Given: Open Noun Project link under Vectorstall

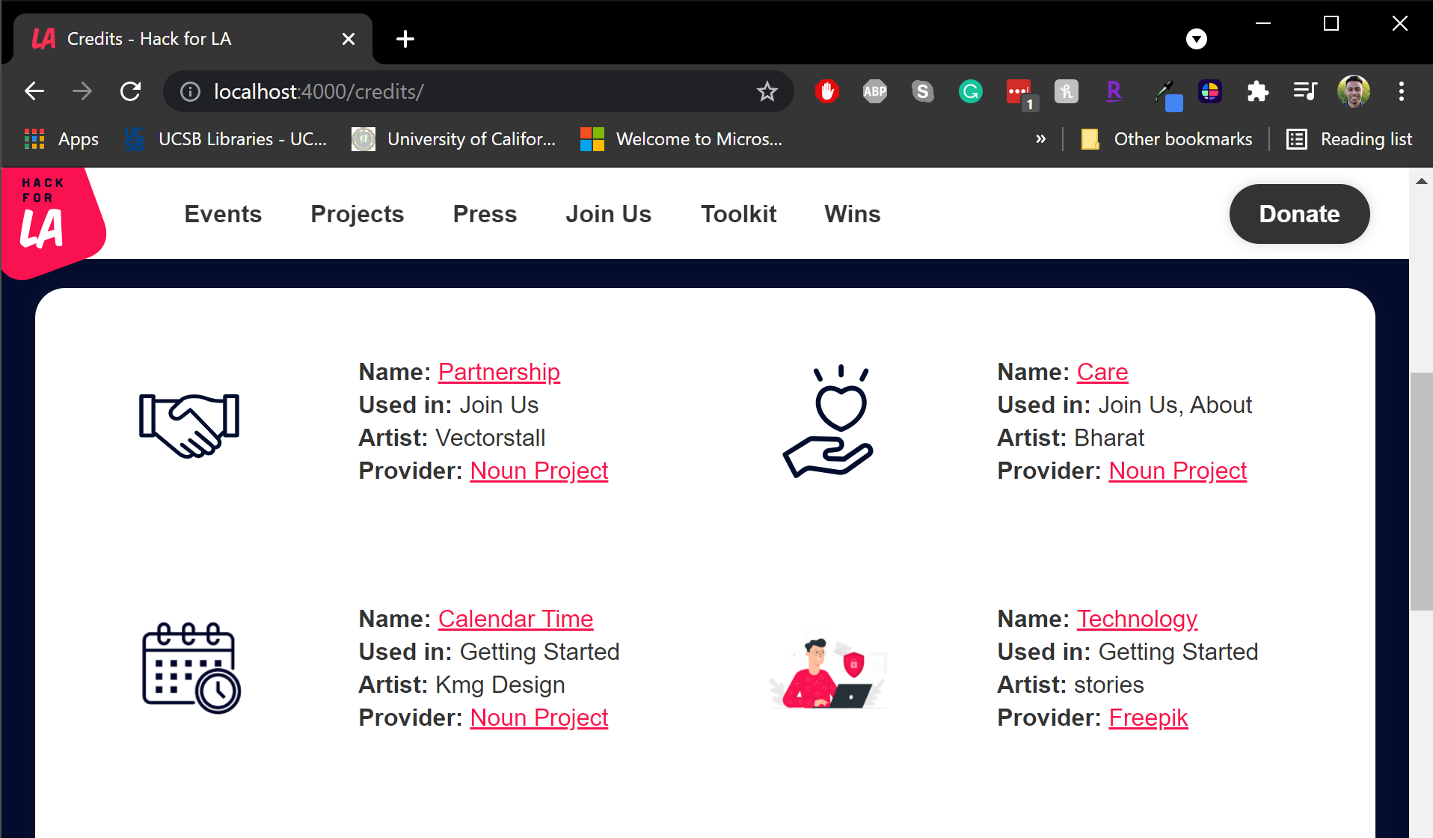Looking at the screenshot, I should pyautogui.click(x=539, y=471).
